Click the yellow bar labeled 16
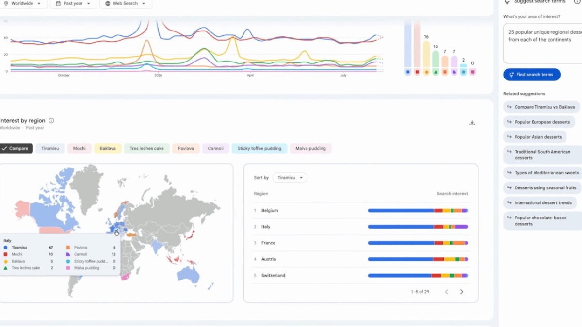The width and height of the screenshot is (582, 327). coord(426,54)
